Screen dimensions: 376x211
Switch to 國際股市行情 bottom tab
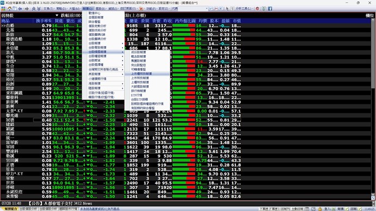point(69,209)
